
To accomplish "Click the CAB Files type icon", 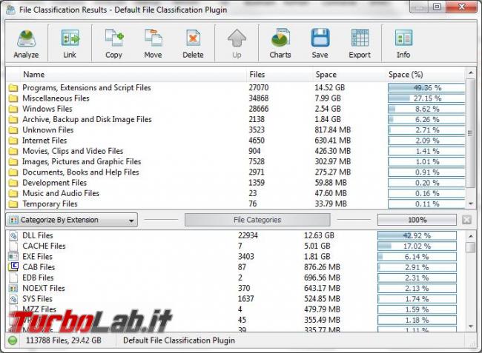I will coord(13,267).
